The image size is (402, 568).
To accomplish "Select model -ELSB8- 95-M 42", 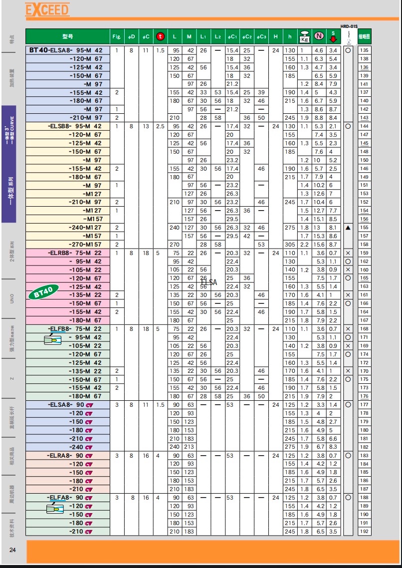I will coord(68,126).
